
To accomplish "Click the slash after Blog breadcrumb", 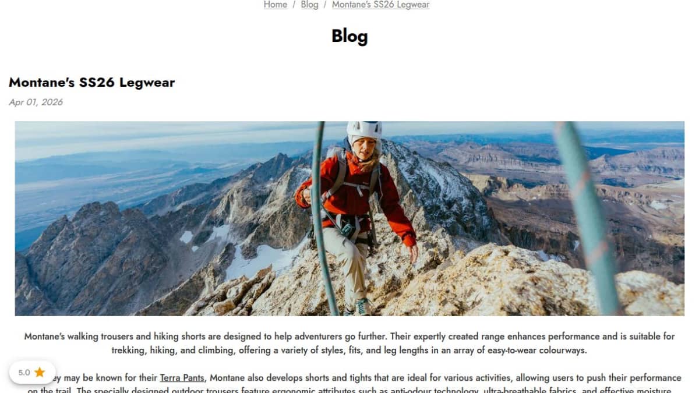I will point(325,5).
